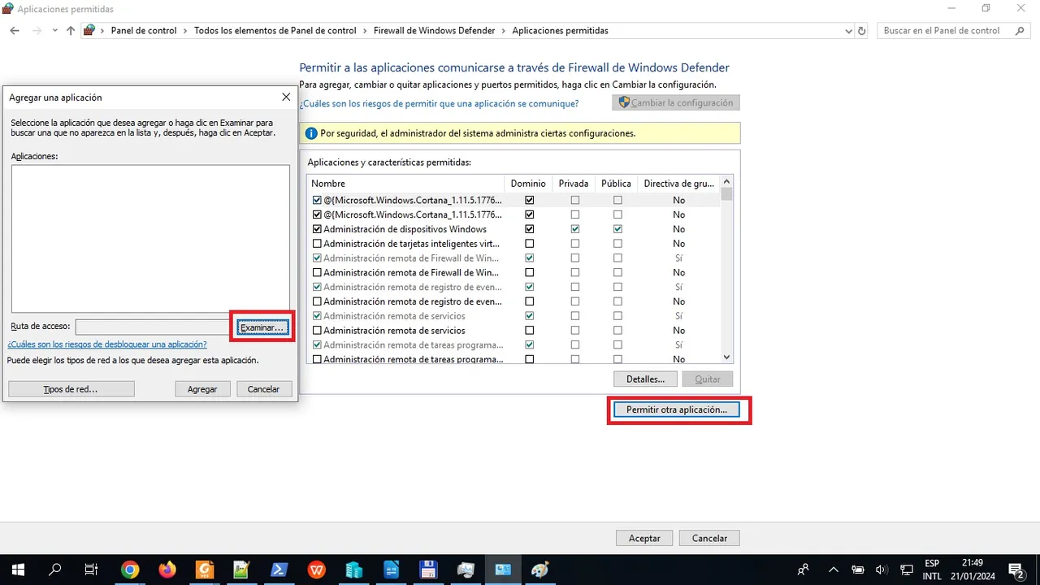Click the battery icon in system tray

coord(857,570)
